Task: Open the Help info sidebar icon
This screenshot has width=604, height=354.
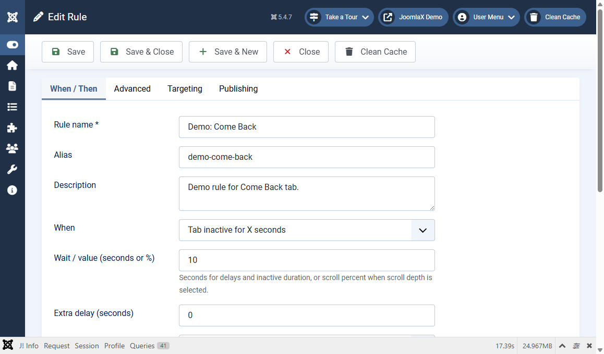Action: tap(13, 190)
